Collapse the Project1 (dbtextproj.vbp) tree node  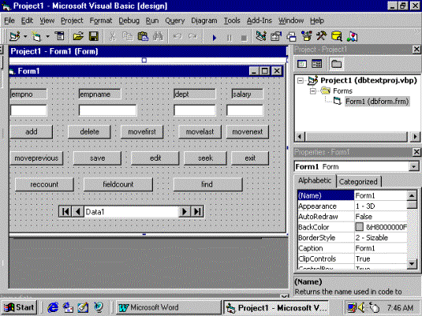coord(301,80)
